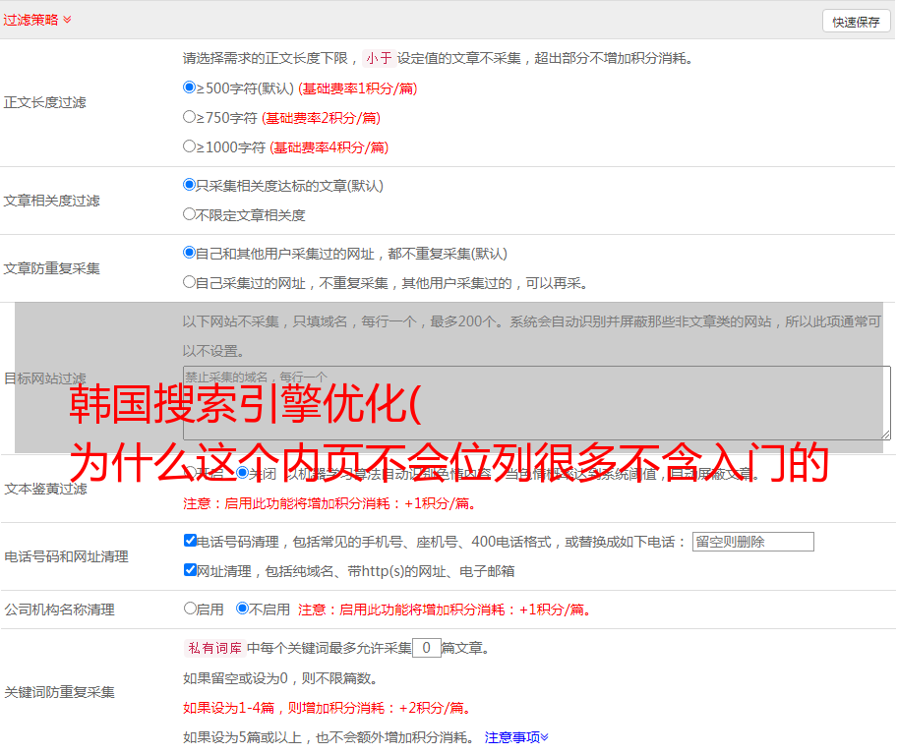The image size is (897, 755).
Task: Click the 正文长度过滤 row label
Action: click(44, 102)
